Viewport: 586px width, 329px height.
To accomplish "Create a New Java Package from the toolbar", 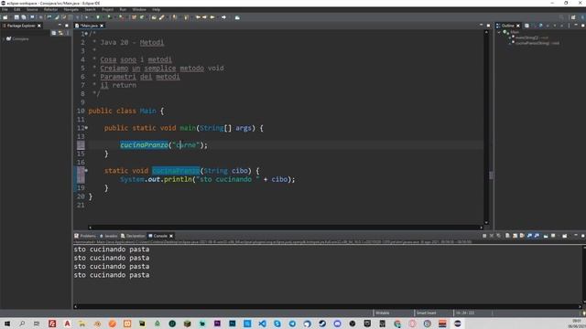I will pyautogui.click(x=134, y=17).
